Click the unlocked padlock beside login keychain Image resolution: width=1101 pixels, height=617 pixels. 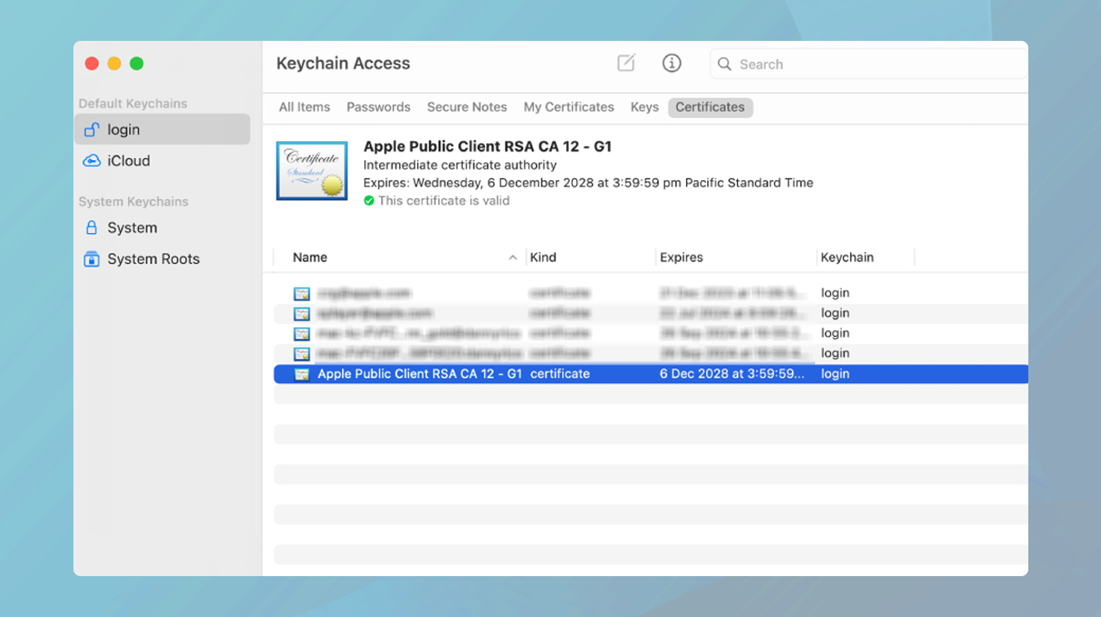coord(91,129)
